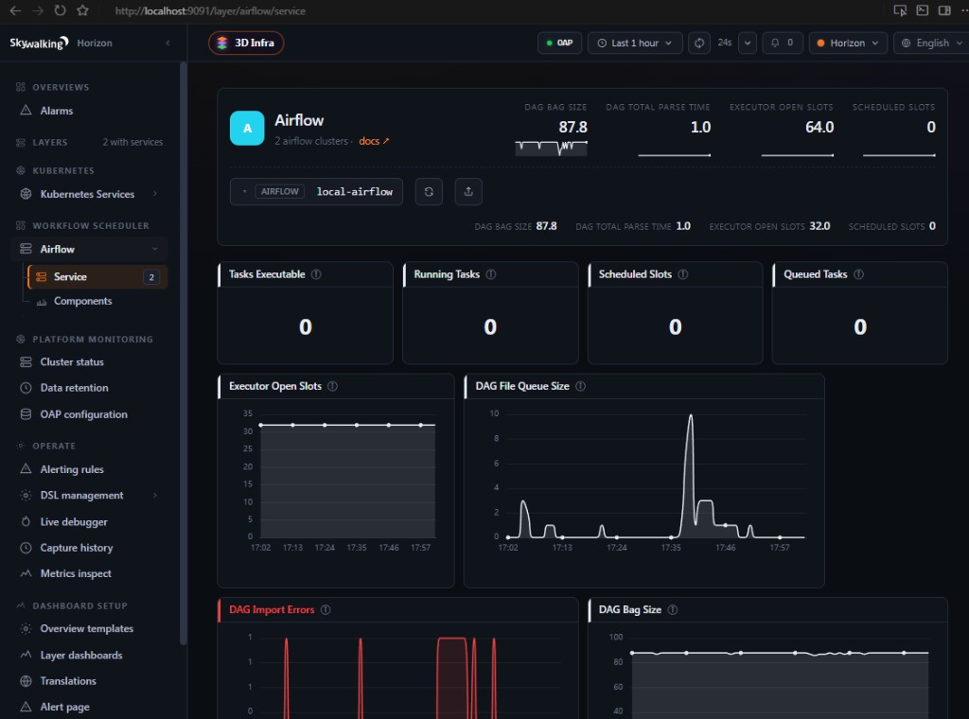This screenshot has height=719, width=969.
Task: Click the browser address bar URL
Action: 210,10
